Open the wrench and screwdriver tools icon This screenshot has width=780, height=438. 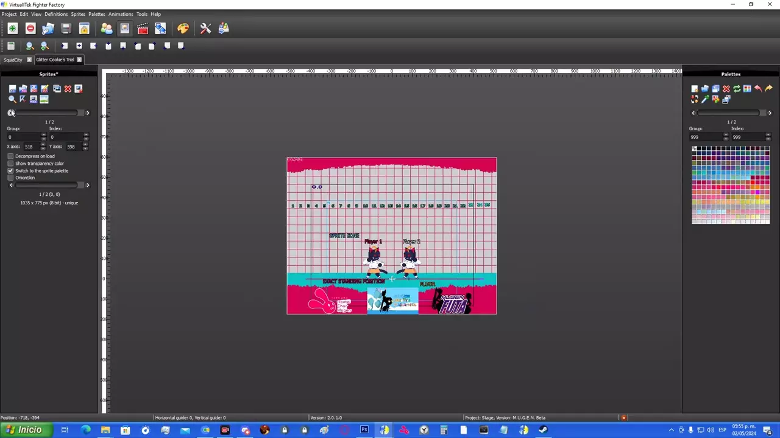[205, 29]
